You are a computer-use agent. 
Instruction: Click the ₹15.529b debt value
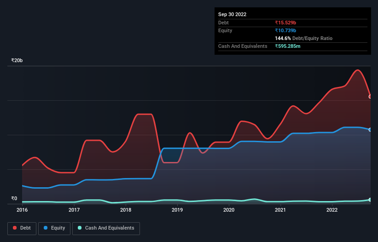(285, 23)
